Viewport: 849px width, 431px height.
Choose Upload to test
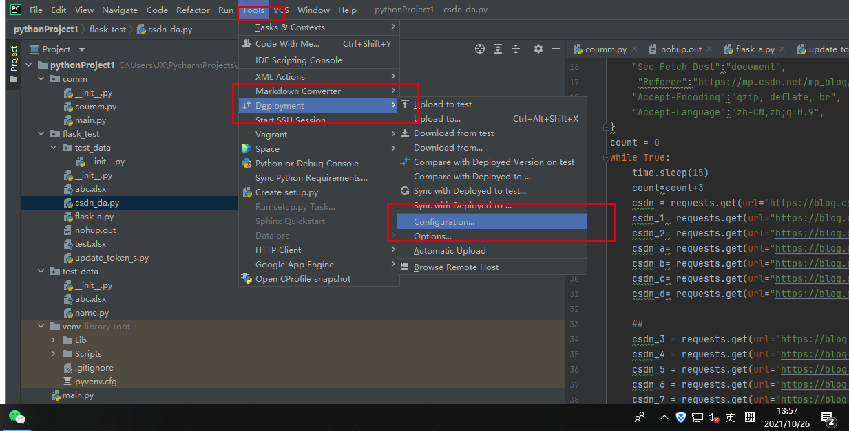click(492, 104)
